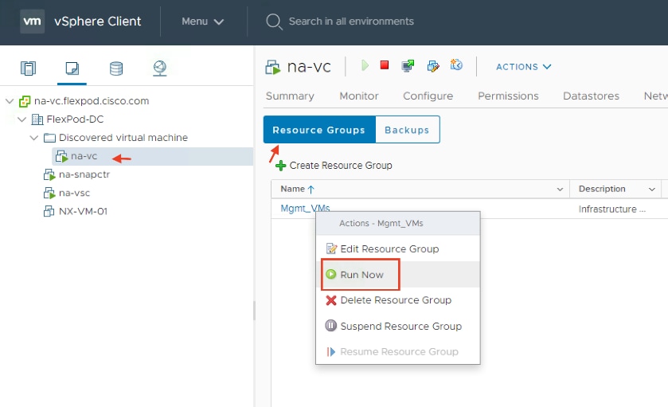Click the Infrastructure description cell
This screenshot has width=668, height=407.
[x=611, y=209]
